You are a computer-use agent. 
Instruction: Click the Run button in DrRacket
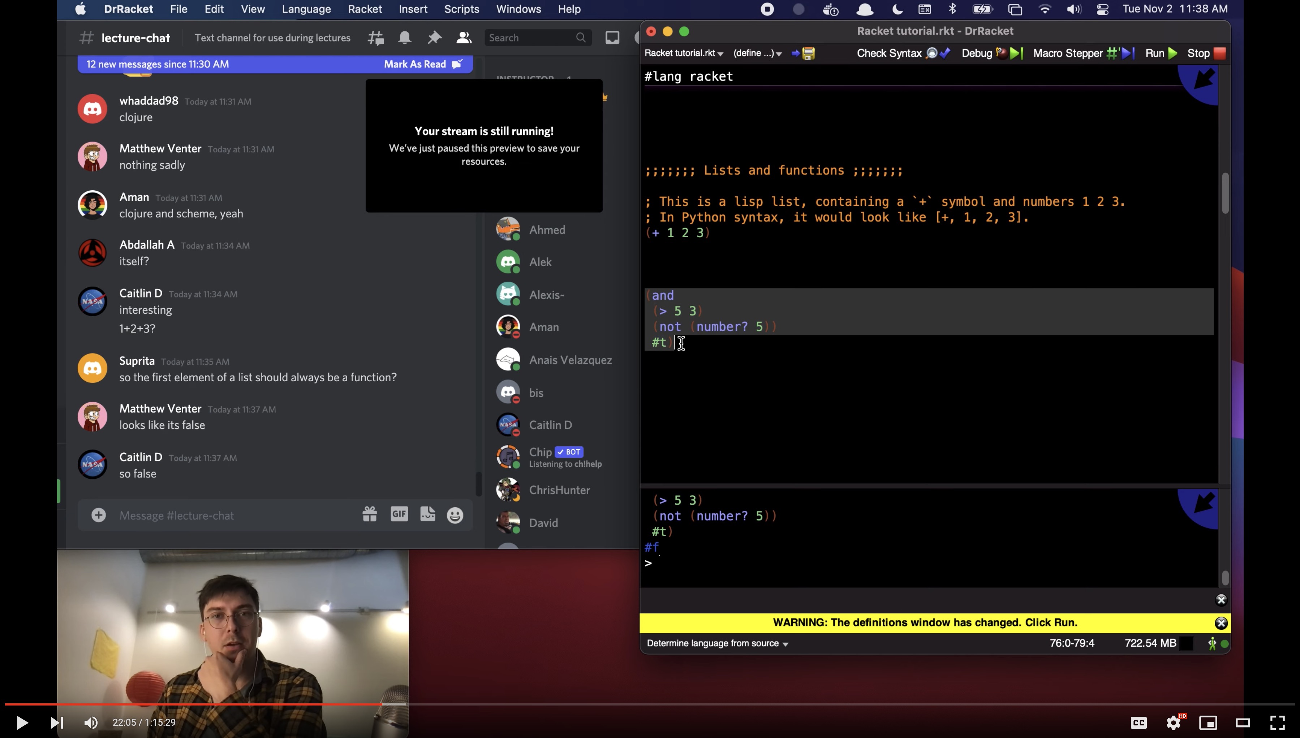coord(1161,53)
